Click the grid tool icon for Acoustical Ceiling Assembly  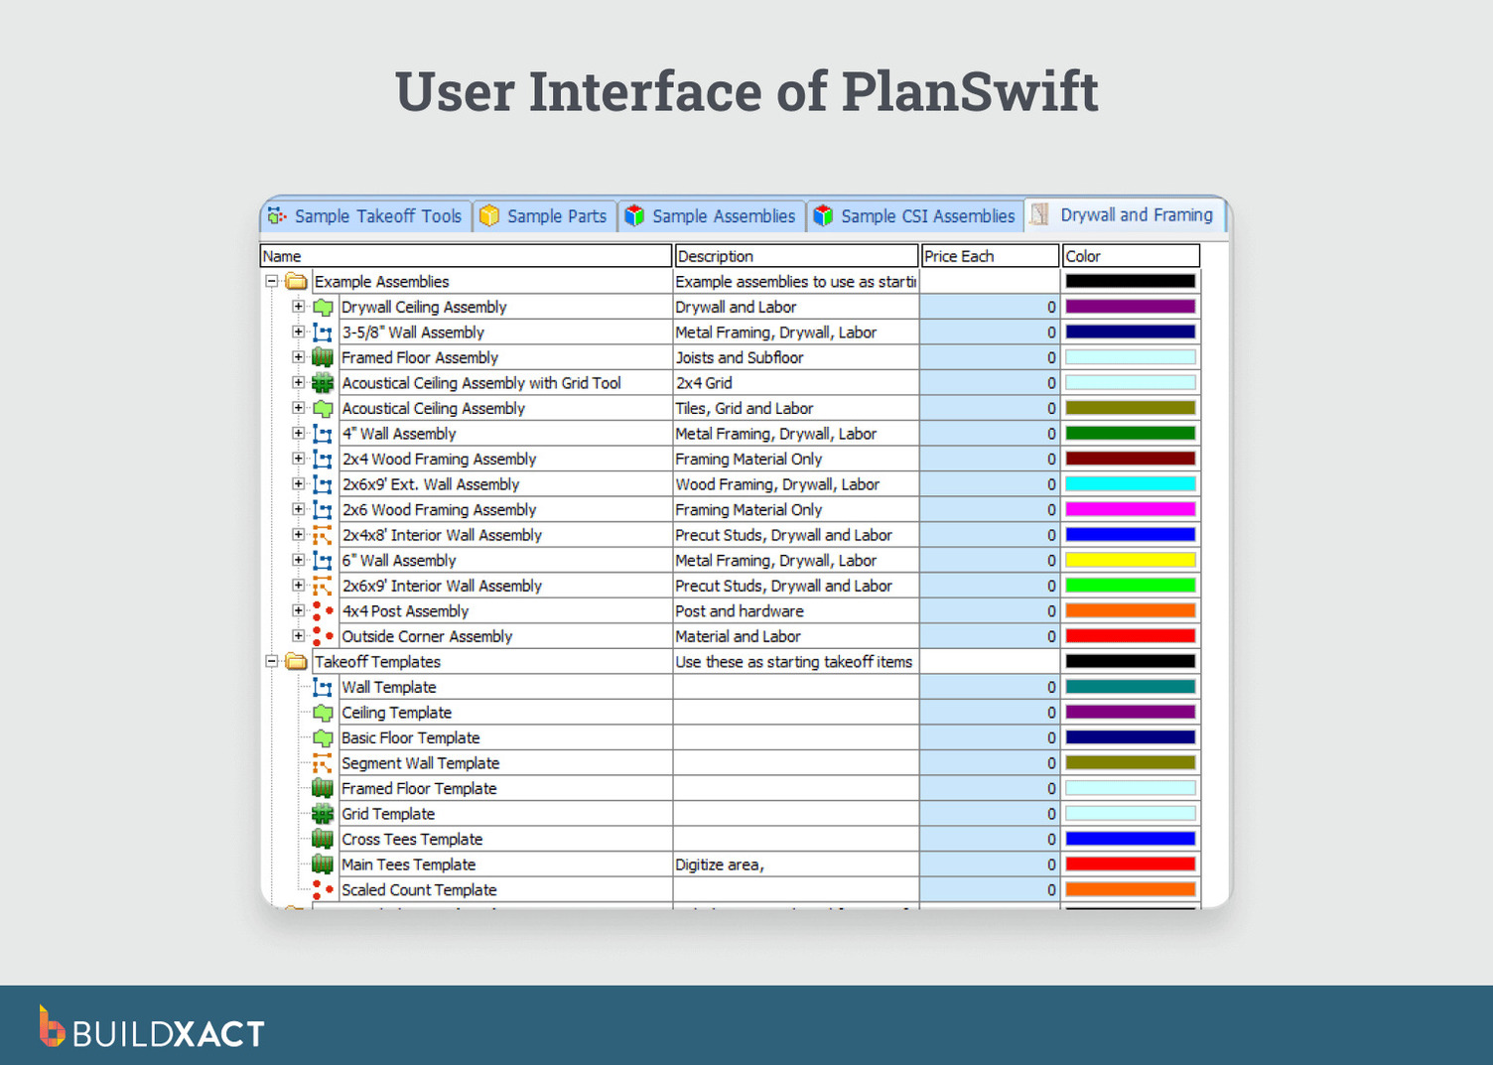pyautogui.click(x=323, y=382)
